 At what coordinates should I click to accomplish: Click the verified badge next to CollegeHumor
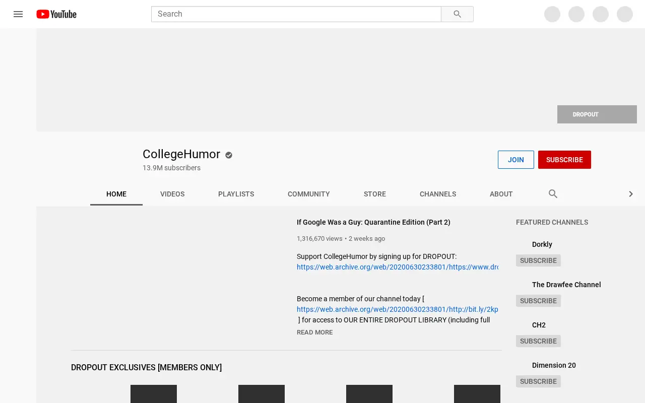tap(229, 155)
